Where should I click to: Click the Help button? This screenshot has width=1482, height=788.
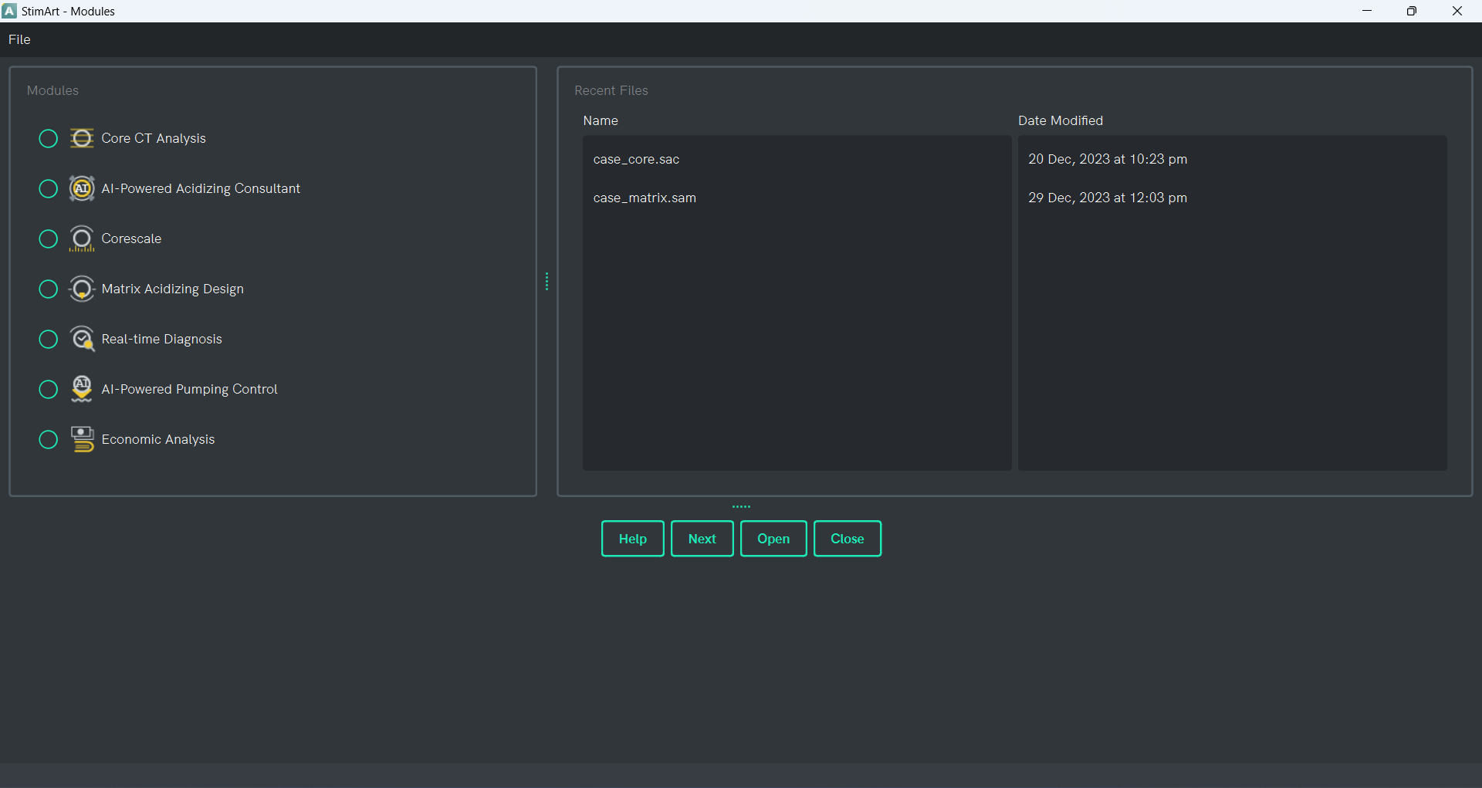click(x=632, y=538)
